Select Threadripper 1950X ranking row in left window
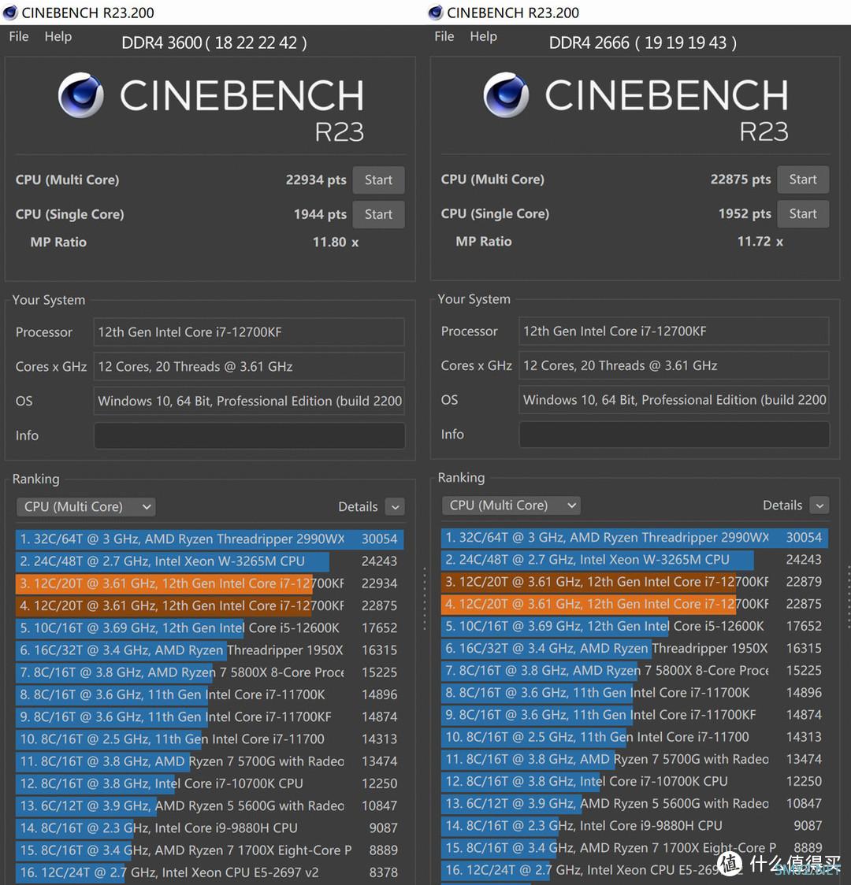The width and height of the screenshot is (851, 885). tap(210, 650)
